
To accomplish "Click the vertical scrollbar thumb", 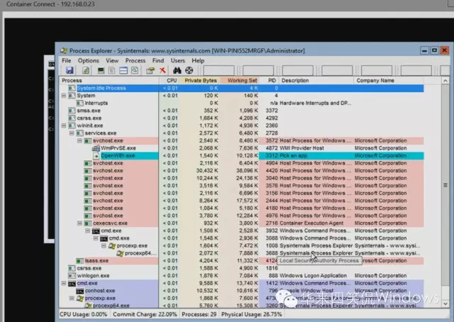I will 445,184.
